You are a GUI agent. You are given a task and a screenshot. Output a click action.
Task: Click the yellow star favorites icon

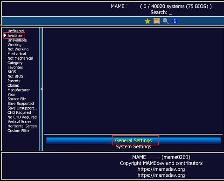point(147,21)
